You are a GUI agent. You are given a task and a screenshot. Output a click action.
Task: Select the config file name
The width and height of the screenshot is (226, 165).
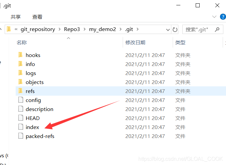pyautogui.click(x=33, y=100)
